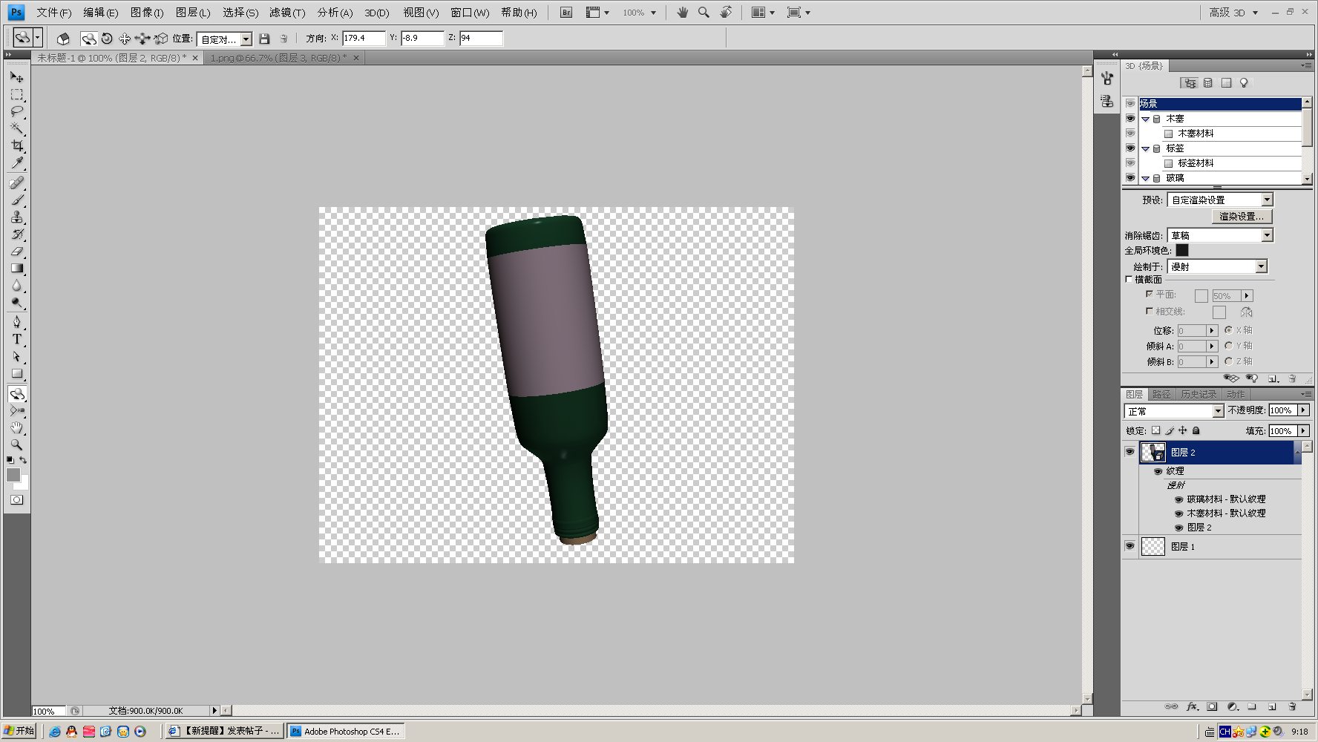The image size is (1318, 742).
Task: Filter 3D panel by materials
Action: coord(1226,83)
